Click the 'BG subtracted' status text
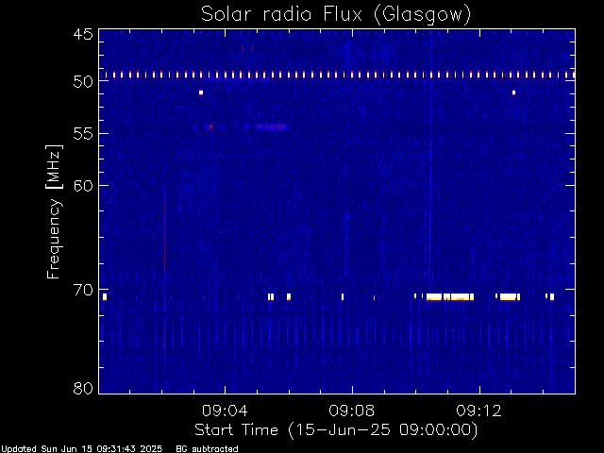Image resolution: width=604 pixels, height=453 pixels. 207,449
